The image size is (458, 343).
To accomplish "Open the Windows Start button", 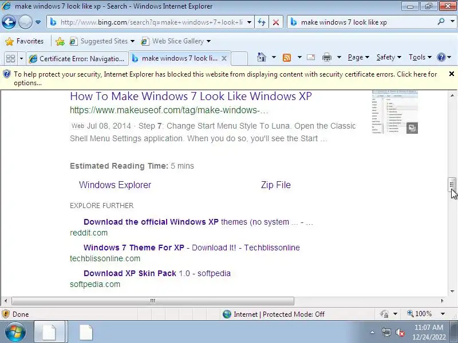I will [x=15, y=332].
